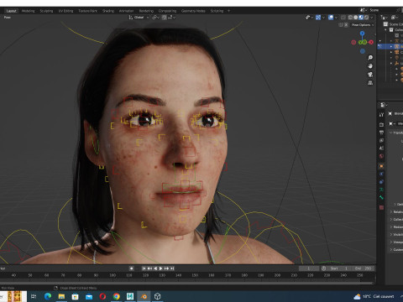Open the green Bone properties tab

click(381, 197)
